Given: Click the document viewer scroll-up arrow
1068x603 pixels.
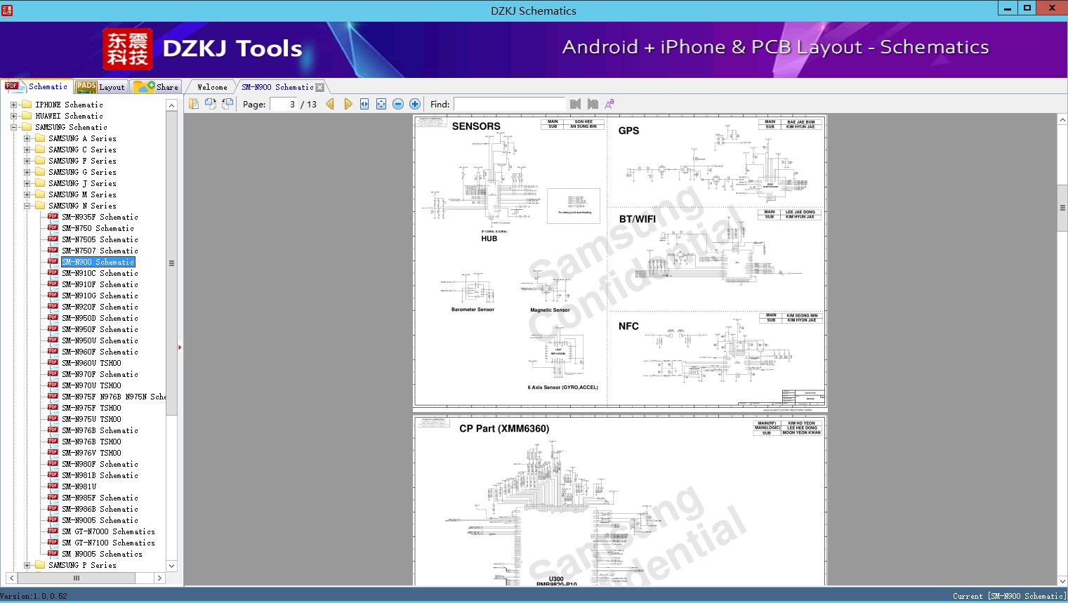Looking at the screenshot, I should (x=1062, y=120).
